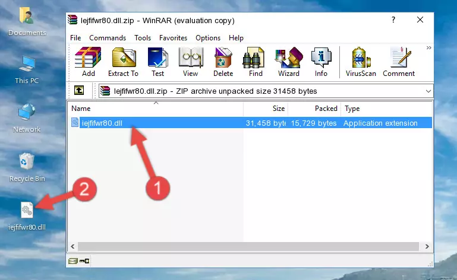Select the Recycle Bin desktop icon
The height and width of the screenshot is (280, 457).
coord(27,167)
